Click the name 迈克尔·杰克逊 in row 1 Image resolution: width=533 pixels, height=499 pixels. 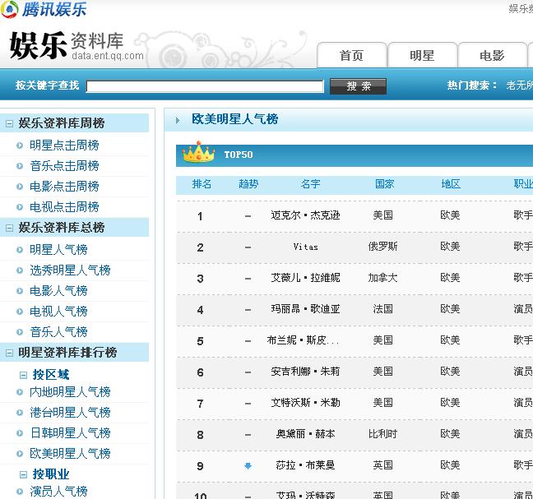(305, 215)
